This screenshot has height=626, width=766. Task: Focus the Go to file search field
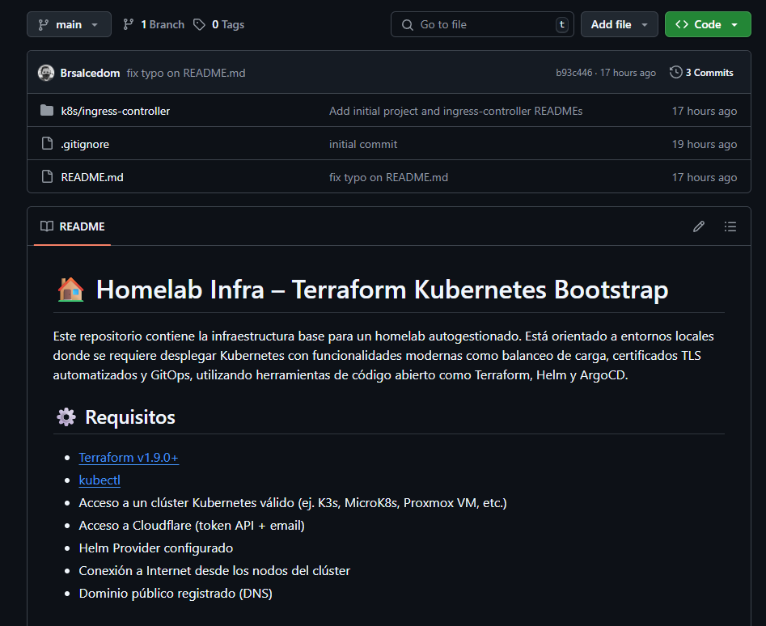click(x=482, y=24)
